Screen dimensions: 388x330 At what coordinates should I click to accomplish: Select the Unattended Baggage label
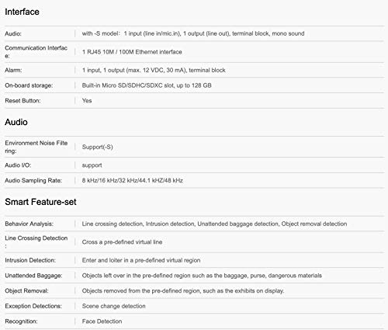coord(33,276)
